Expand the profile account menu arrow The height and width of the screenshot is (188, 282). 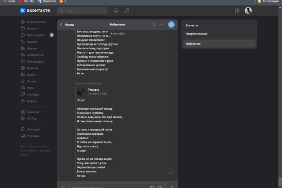255,11
